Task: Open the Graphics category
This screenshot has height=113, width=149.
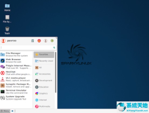Action: 44,93
